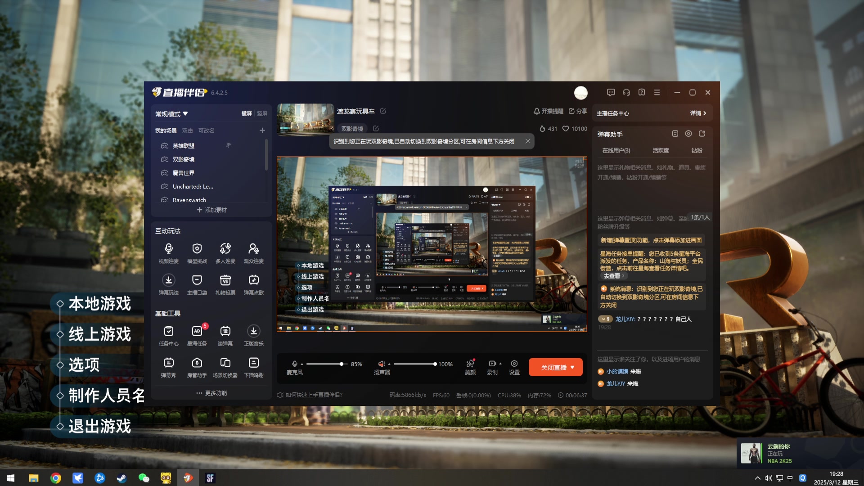The width and height of the screenshot is (864, 486).
Task: Click 开播提醒 notification button
Action: pos(548,111)
